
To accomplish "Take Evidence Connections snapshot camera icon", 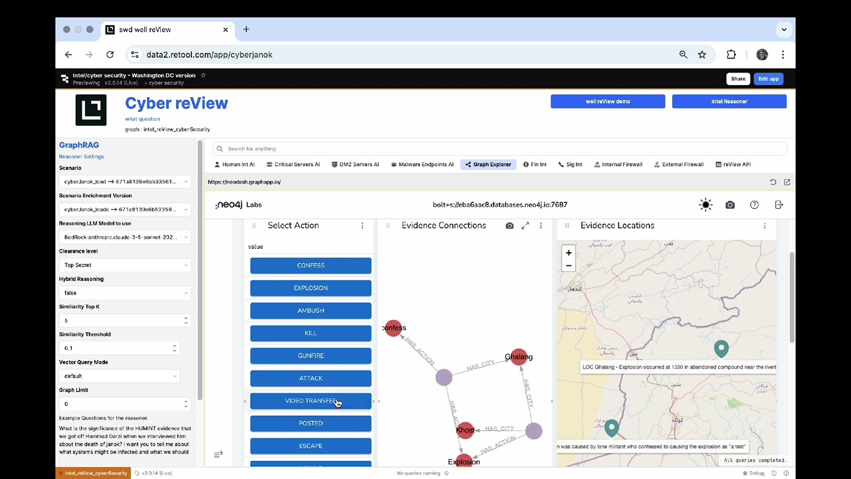I will [x=509, y=226].
